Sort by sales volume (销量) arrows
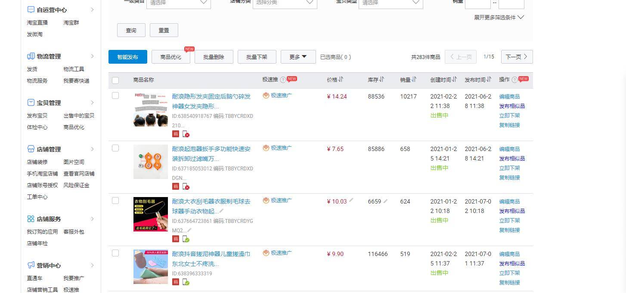 pos(414,80)
